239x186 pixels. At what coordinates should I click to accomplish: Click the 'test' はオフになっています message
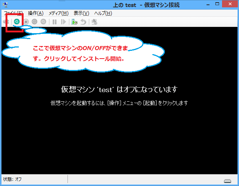tap(119, 90)
